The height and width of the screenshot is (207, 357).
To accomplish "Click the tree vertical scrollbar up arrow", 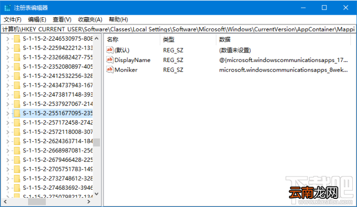I will (96, 38).
